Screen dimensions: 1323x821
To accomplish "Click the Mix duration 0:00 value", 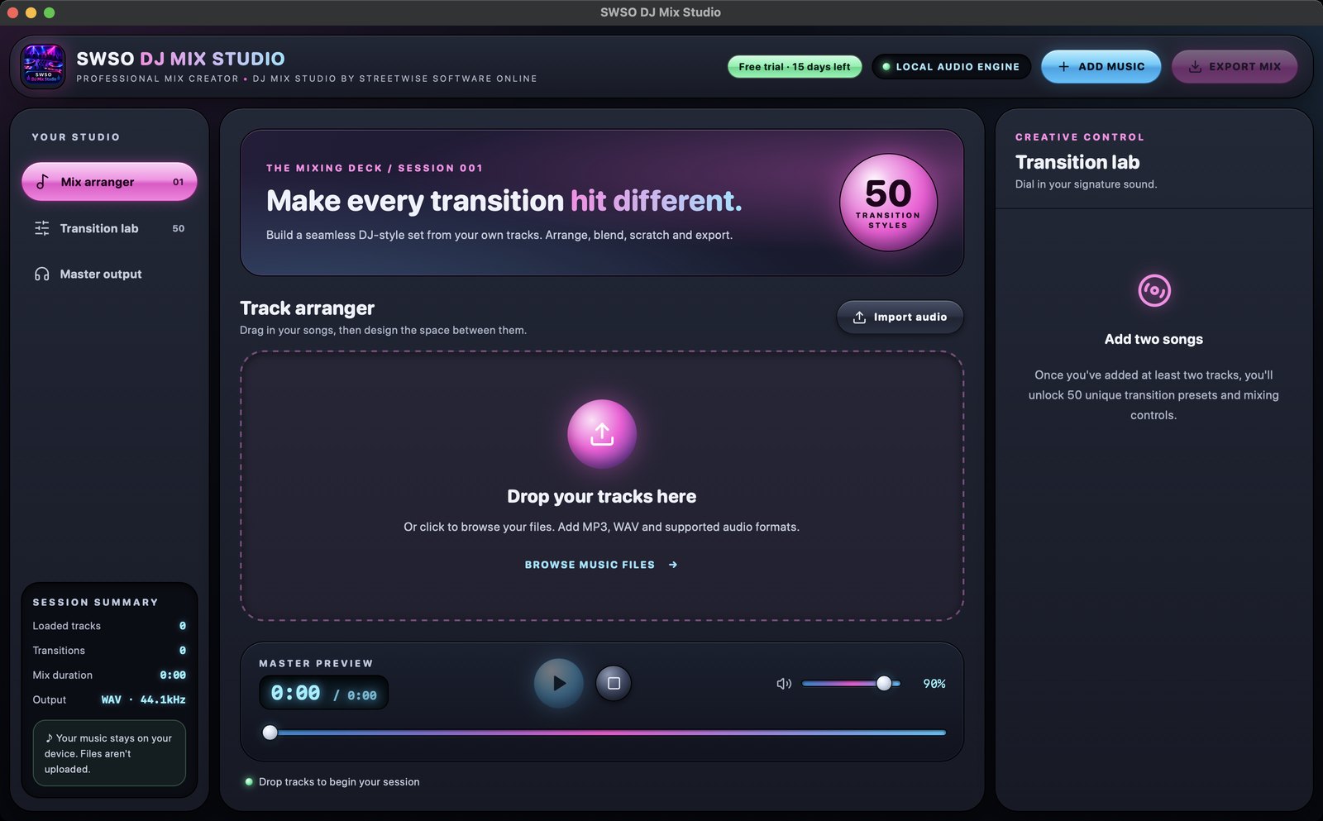I will click(173, 675).
